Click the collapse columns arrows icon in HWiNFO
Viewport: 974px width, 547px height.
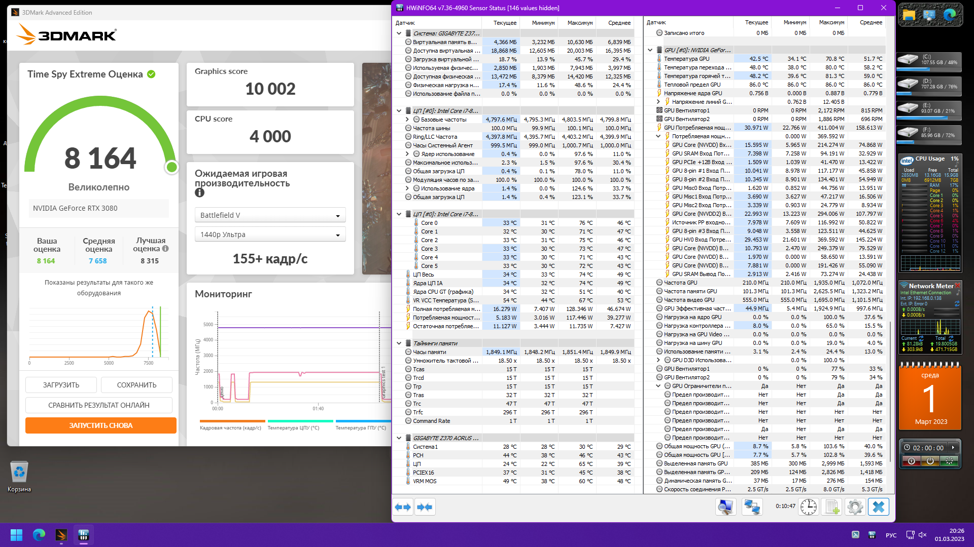tap(425, 507)
